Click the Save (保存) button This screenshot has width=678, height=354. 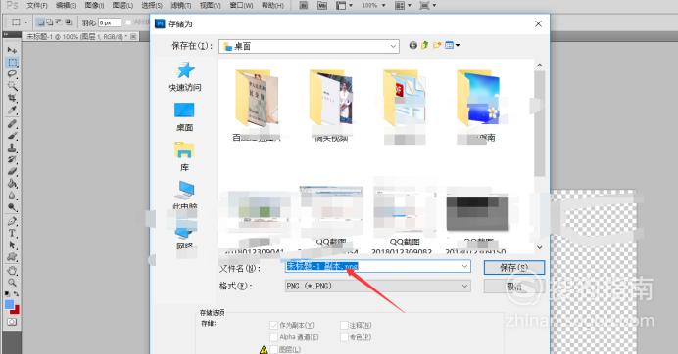pos(513,268)
